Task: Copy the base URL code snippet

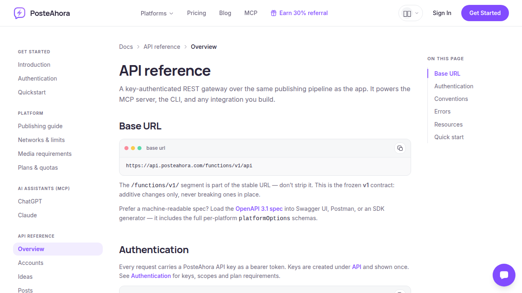Action: click(x=400, y=148)
